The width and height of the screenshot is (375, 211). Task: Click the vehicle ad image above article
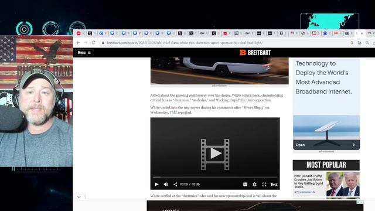click(219, 71)
